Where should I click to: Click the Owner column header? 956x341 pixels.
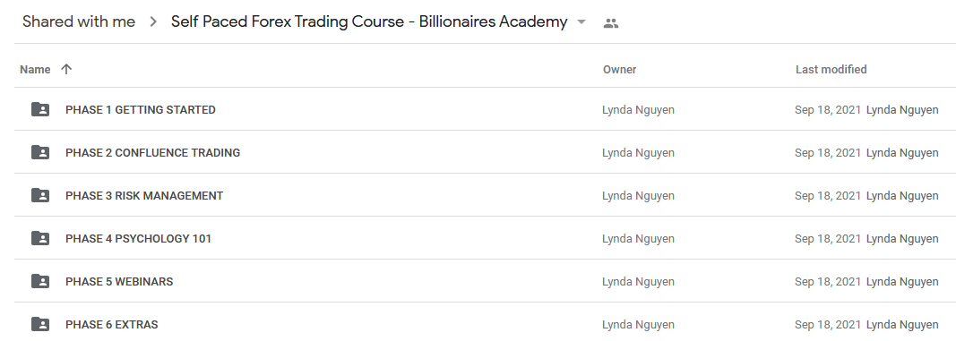[619, 70]
